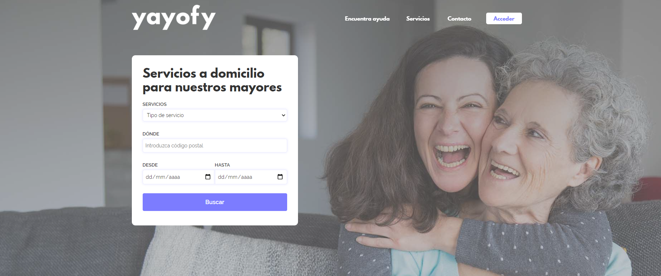The image size is (661, 276).
Task: Select the year segment of the Hasta date
Action: [x=247, y=177]
